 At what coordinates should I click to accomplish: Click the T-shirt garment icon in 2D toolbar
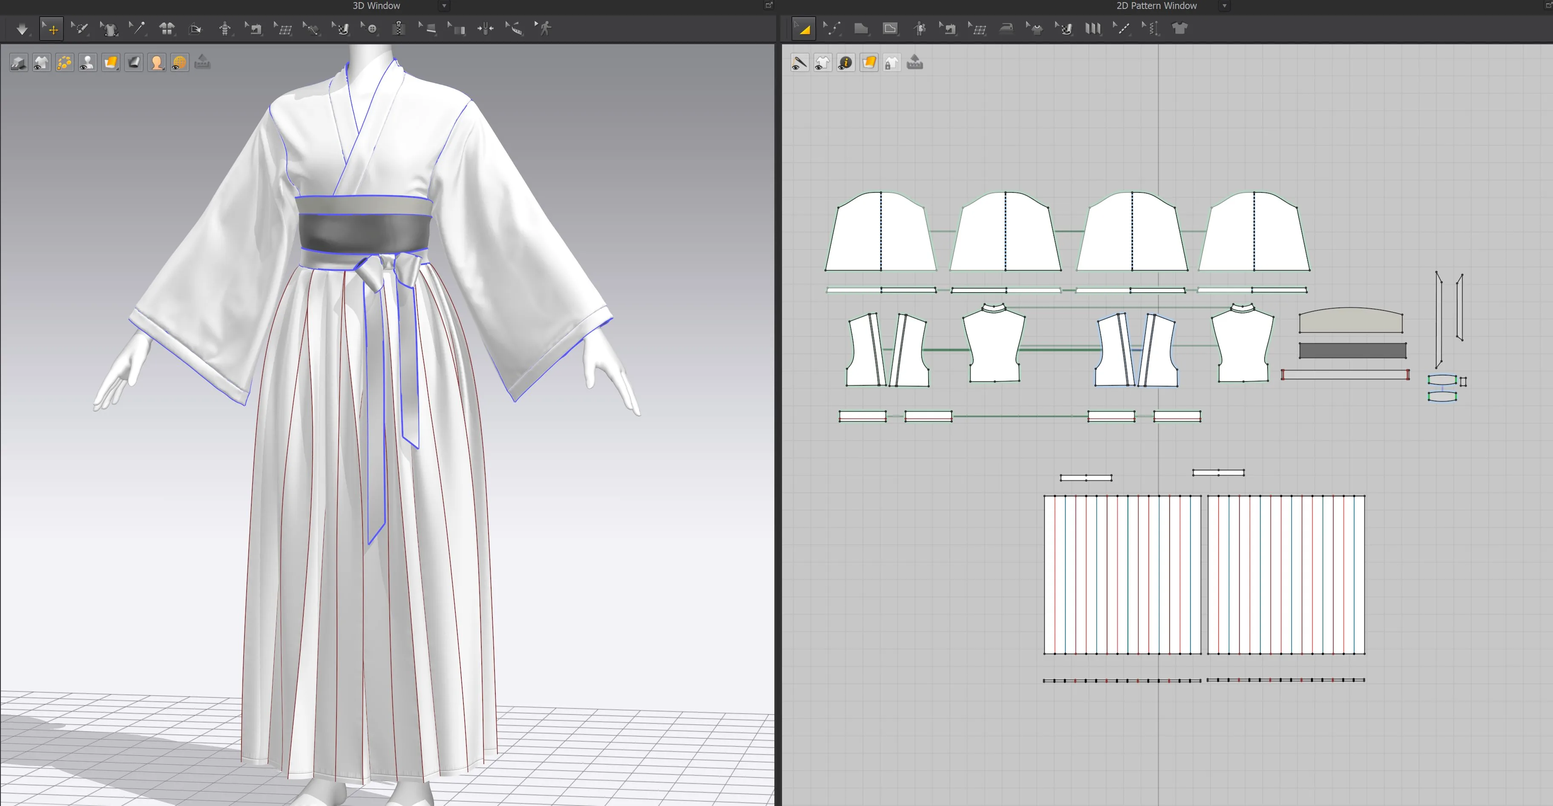(1180, 29)
